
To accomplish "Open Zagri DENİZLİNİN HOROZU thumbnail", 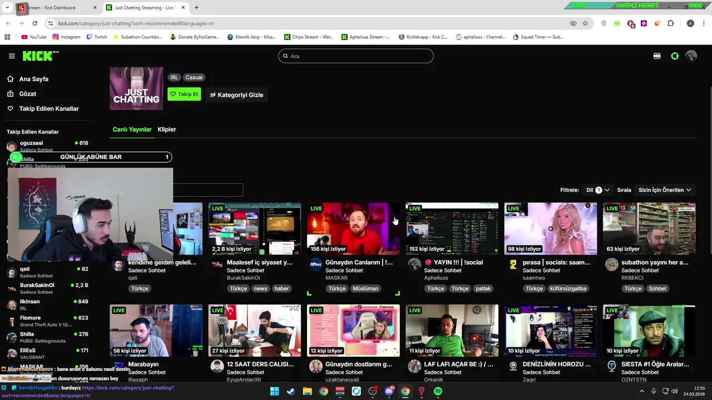I will [551, 331].
